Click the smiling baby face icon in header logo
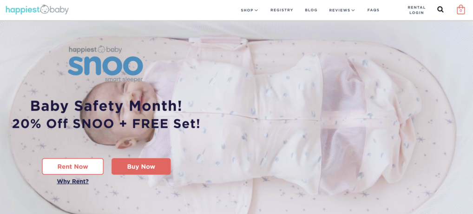The width and height of the screenshot is (473, 214). [44, 9]
